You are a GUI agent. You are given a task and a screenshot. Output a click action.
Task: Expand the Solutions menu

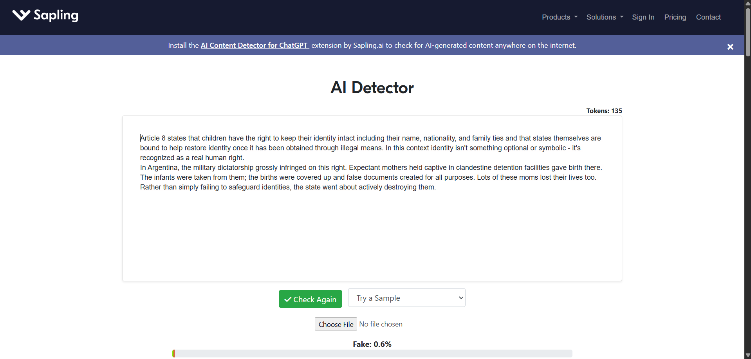pyautogui.click(x=605, y=17)
